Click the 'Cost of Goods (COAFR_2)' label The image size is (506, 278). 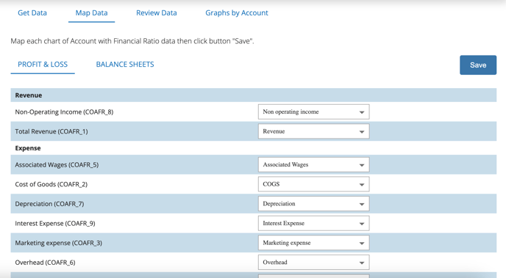(51, 184)
